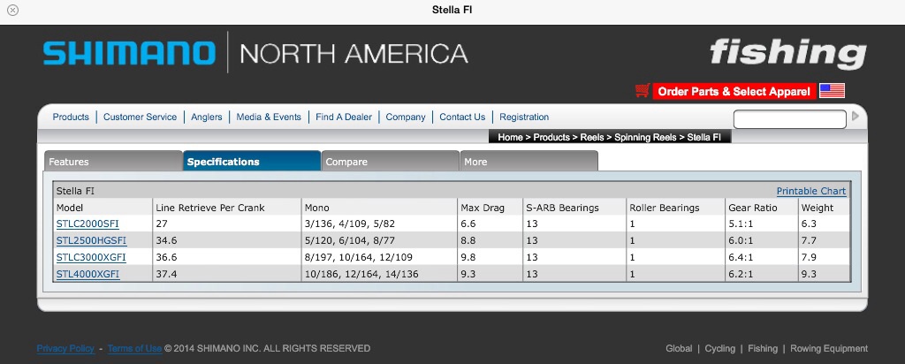
Task: Open the Media & Events menu
Action: pyautogui.click(x=269, y=117)
